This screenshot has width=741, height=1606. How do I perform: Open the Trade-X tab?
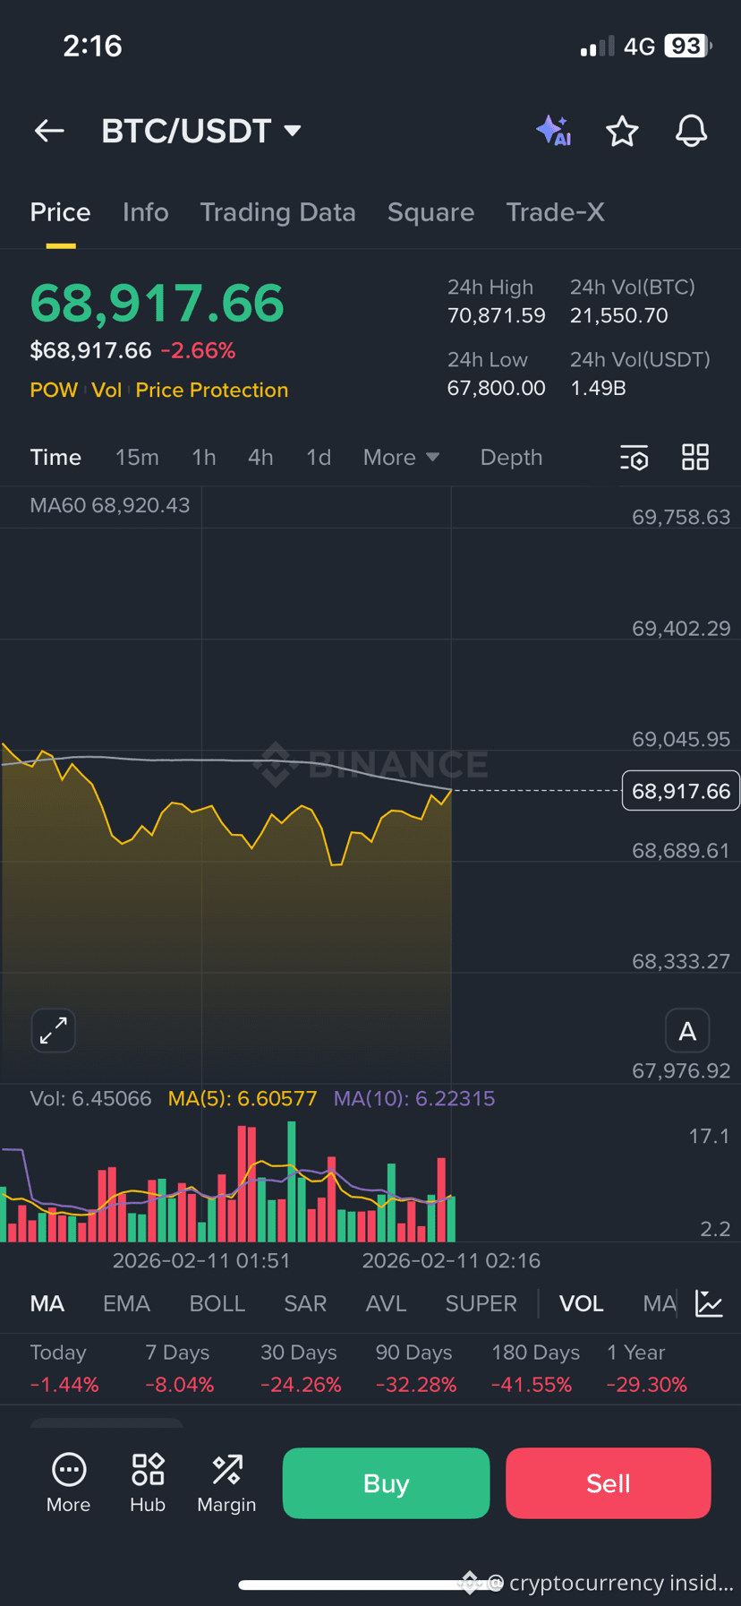coord(555,212)
